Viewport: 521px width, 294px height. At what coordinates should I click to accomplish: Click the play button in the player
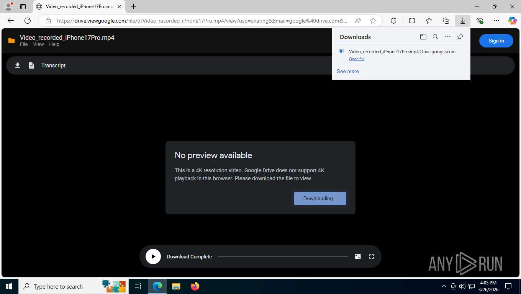153,256
